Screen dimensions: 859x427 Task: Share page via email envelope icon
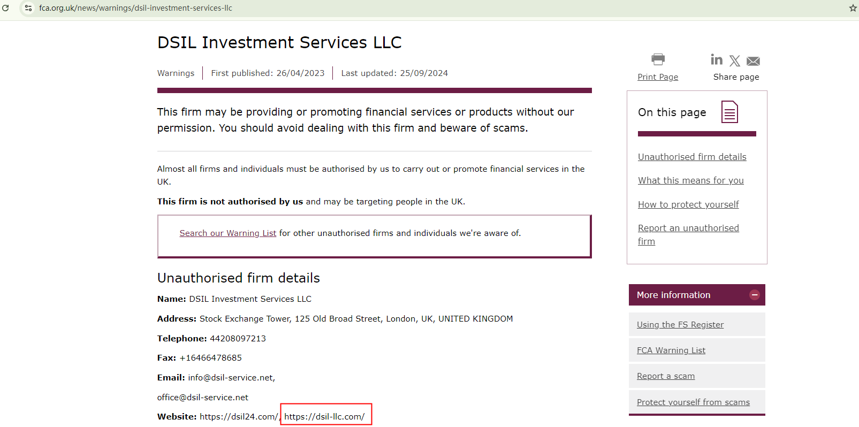[753, 61]
